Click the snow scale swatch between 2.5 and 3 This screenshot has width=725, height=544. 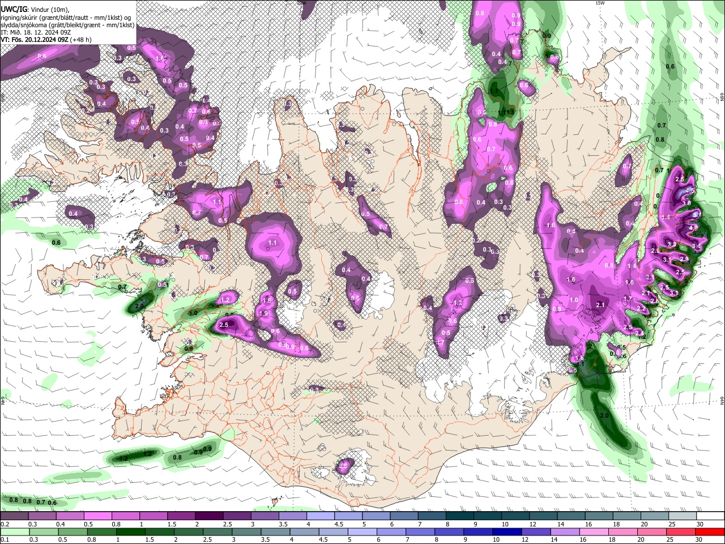237,516
